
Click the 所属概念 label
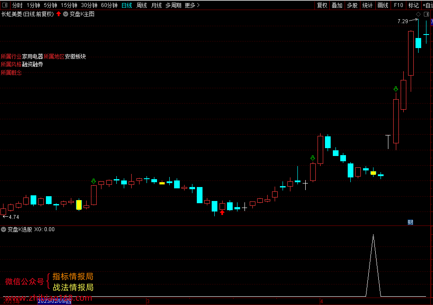11,73
